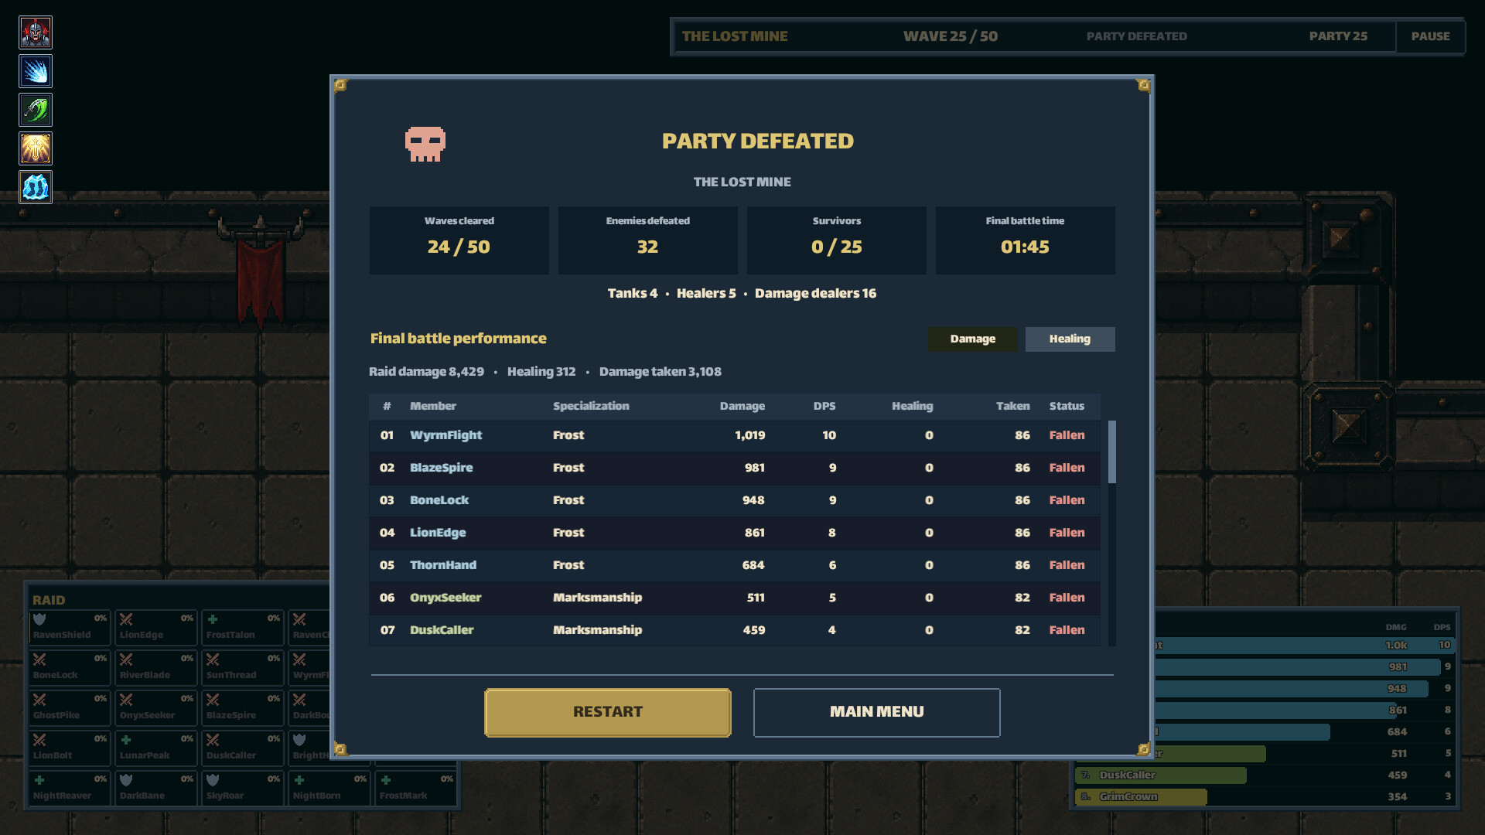The height and width of the screenshot is (835, 1485).
Task: Click the Member column header
Action: tap(433, 406)
